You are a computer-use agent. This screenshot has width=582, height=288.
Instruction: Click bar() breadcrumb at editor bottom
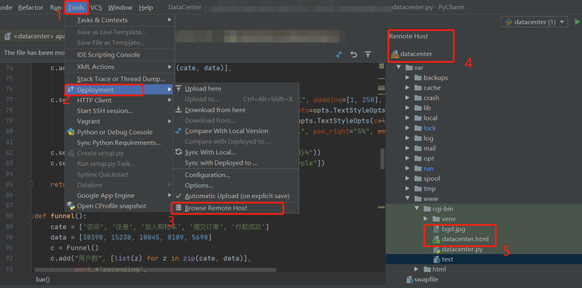43,279
